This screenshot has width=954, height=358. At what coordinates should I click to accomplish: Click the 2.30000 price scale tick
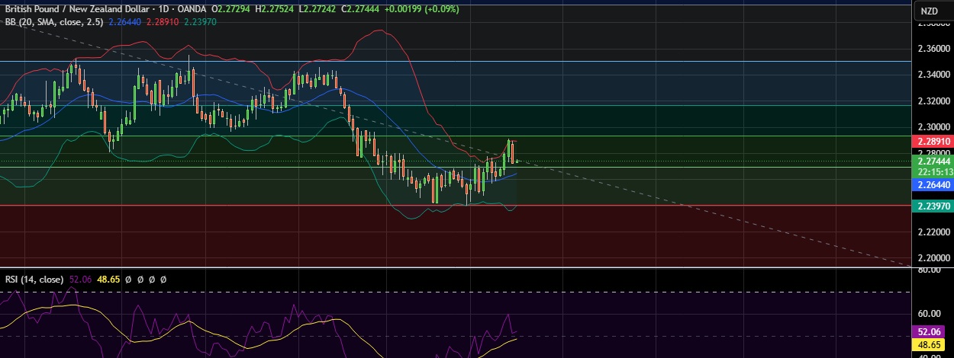click(933, 126)
